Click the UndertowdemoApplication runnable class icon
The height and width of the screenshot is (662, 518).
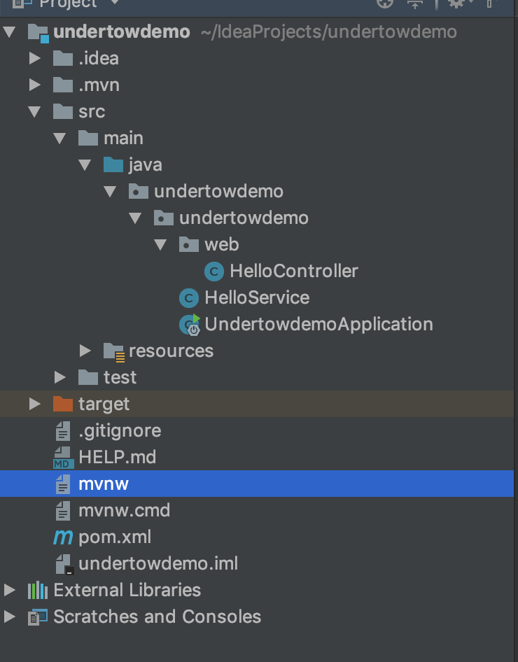pyautogui.click(x=190, y=325)
